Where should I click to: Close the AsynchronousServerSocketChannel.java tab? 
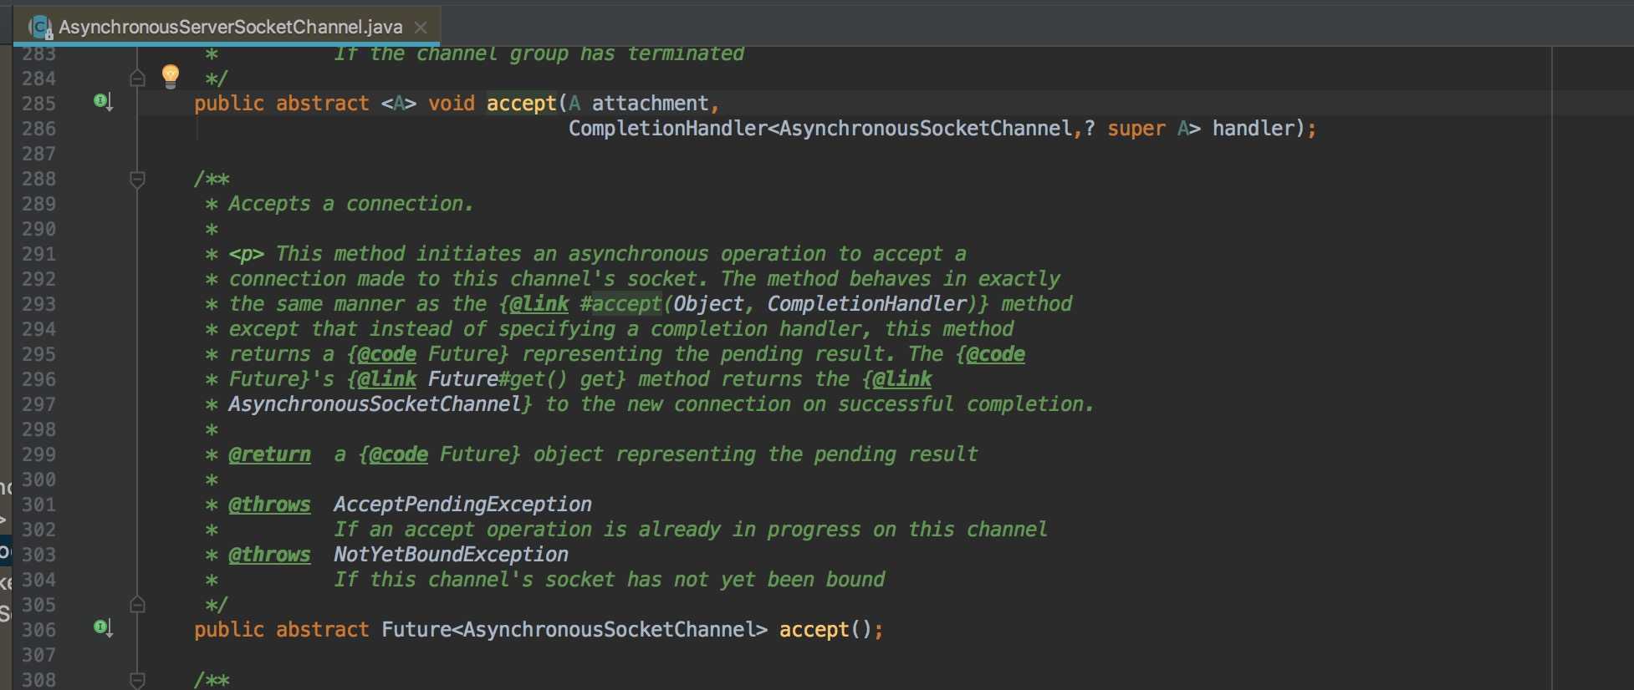421,28
